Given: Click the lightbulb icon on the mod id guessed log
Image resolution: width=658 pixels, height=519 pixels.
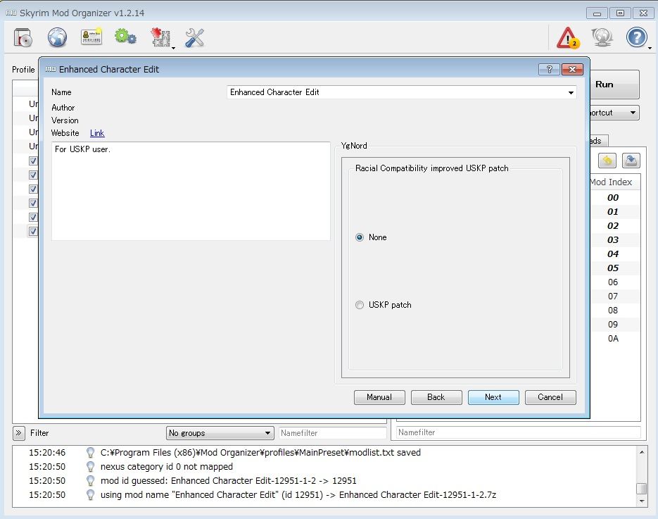Looking at the screenshot, I should pos(90,480).
